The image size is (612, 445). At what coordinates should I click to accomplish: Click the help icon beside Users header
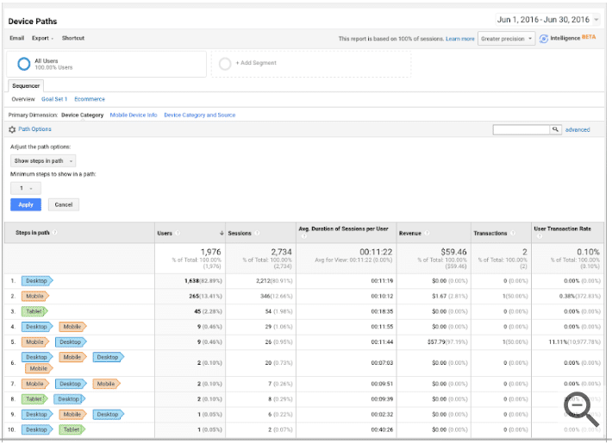pyautogui.click(x=178, y=233)
